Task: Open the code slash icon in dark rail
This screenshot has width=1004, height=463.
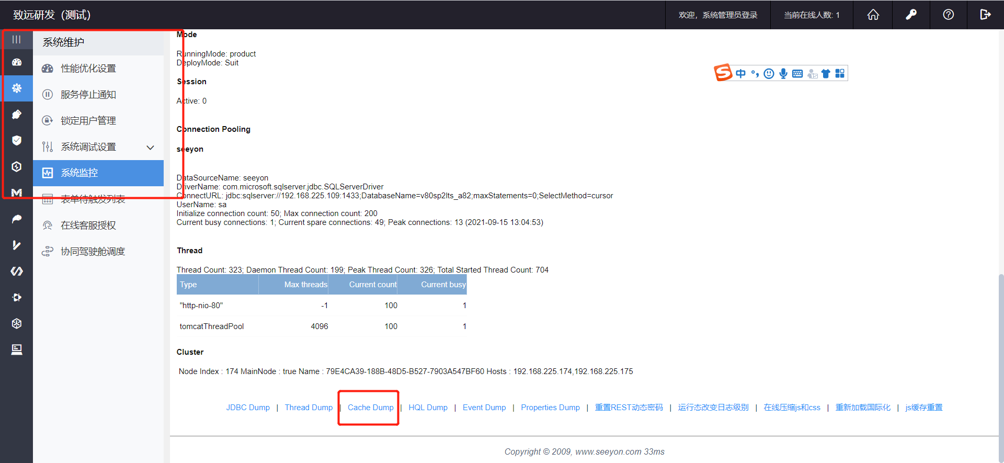Action: tap(17, 271)
